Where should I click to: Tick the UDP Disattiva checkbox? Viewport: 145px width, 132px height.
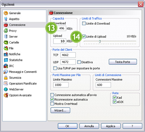[79, 62]
